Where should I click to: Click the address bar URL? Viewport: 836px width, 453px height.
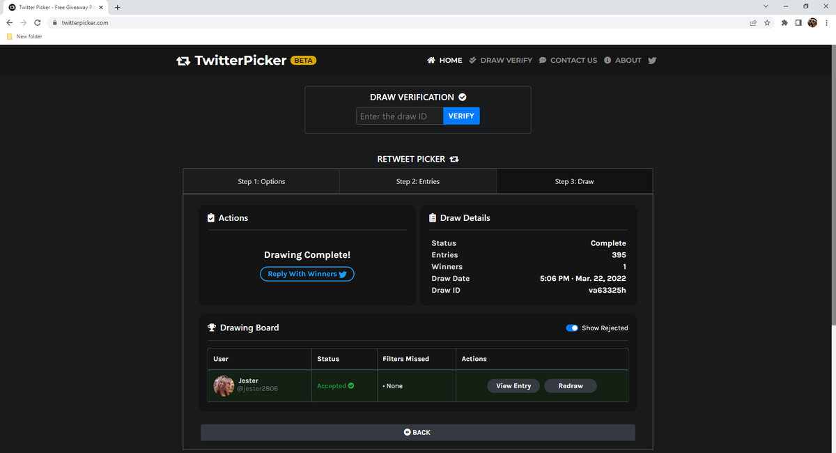tap(84, 22)
